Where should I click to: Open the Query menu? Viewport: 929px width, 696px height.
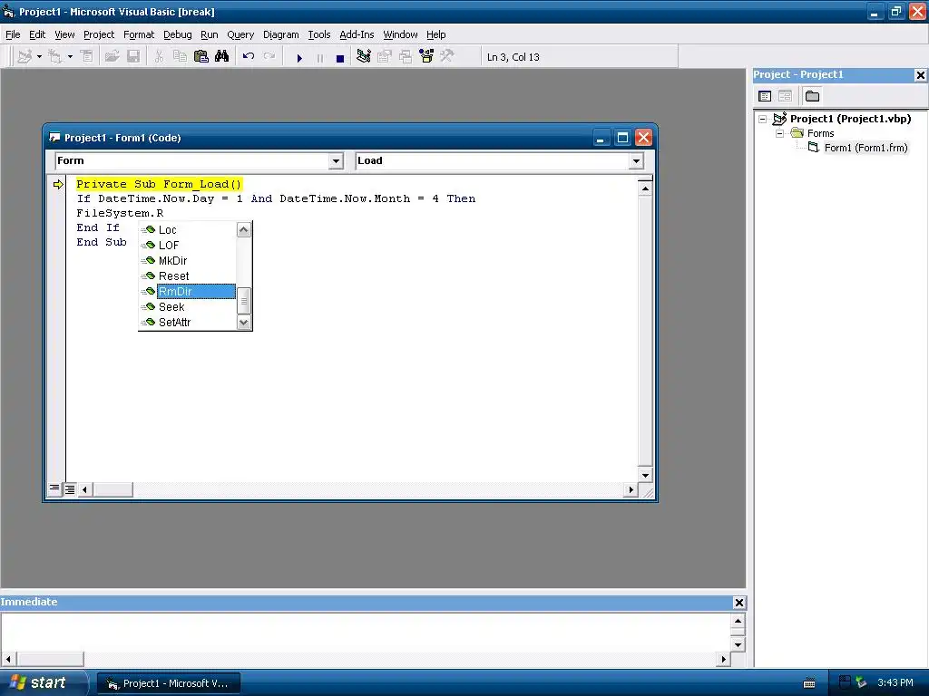pos(240,34)
